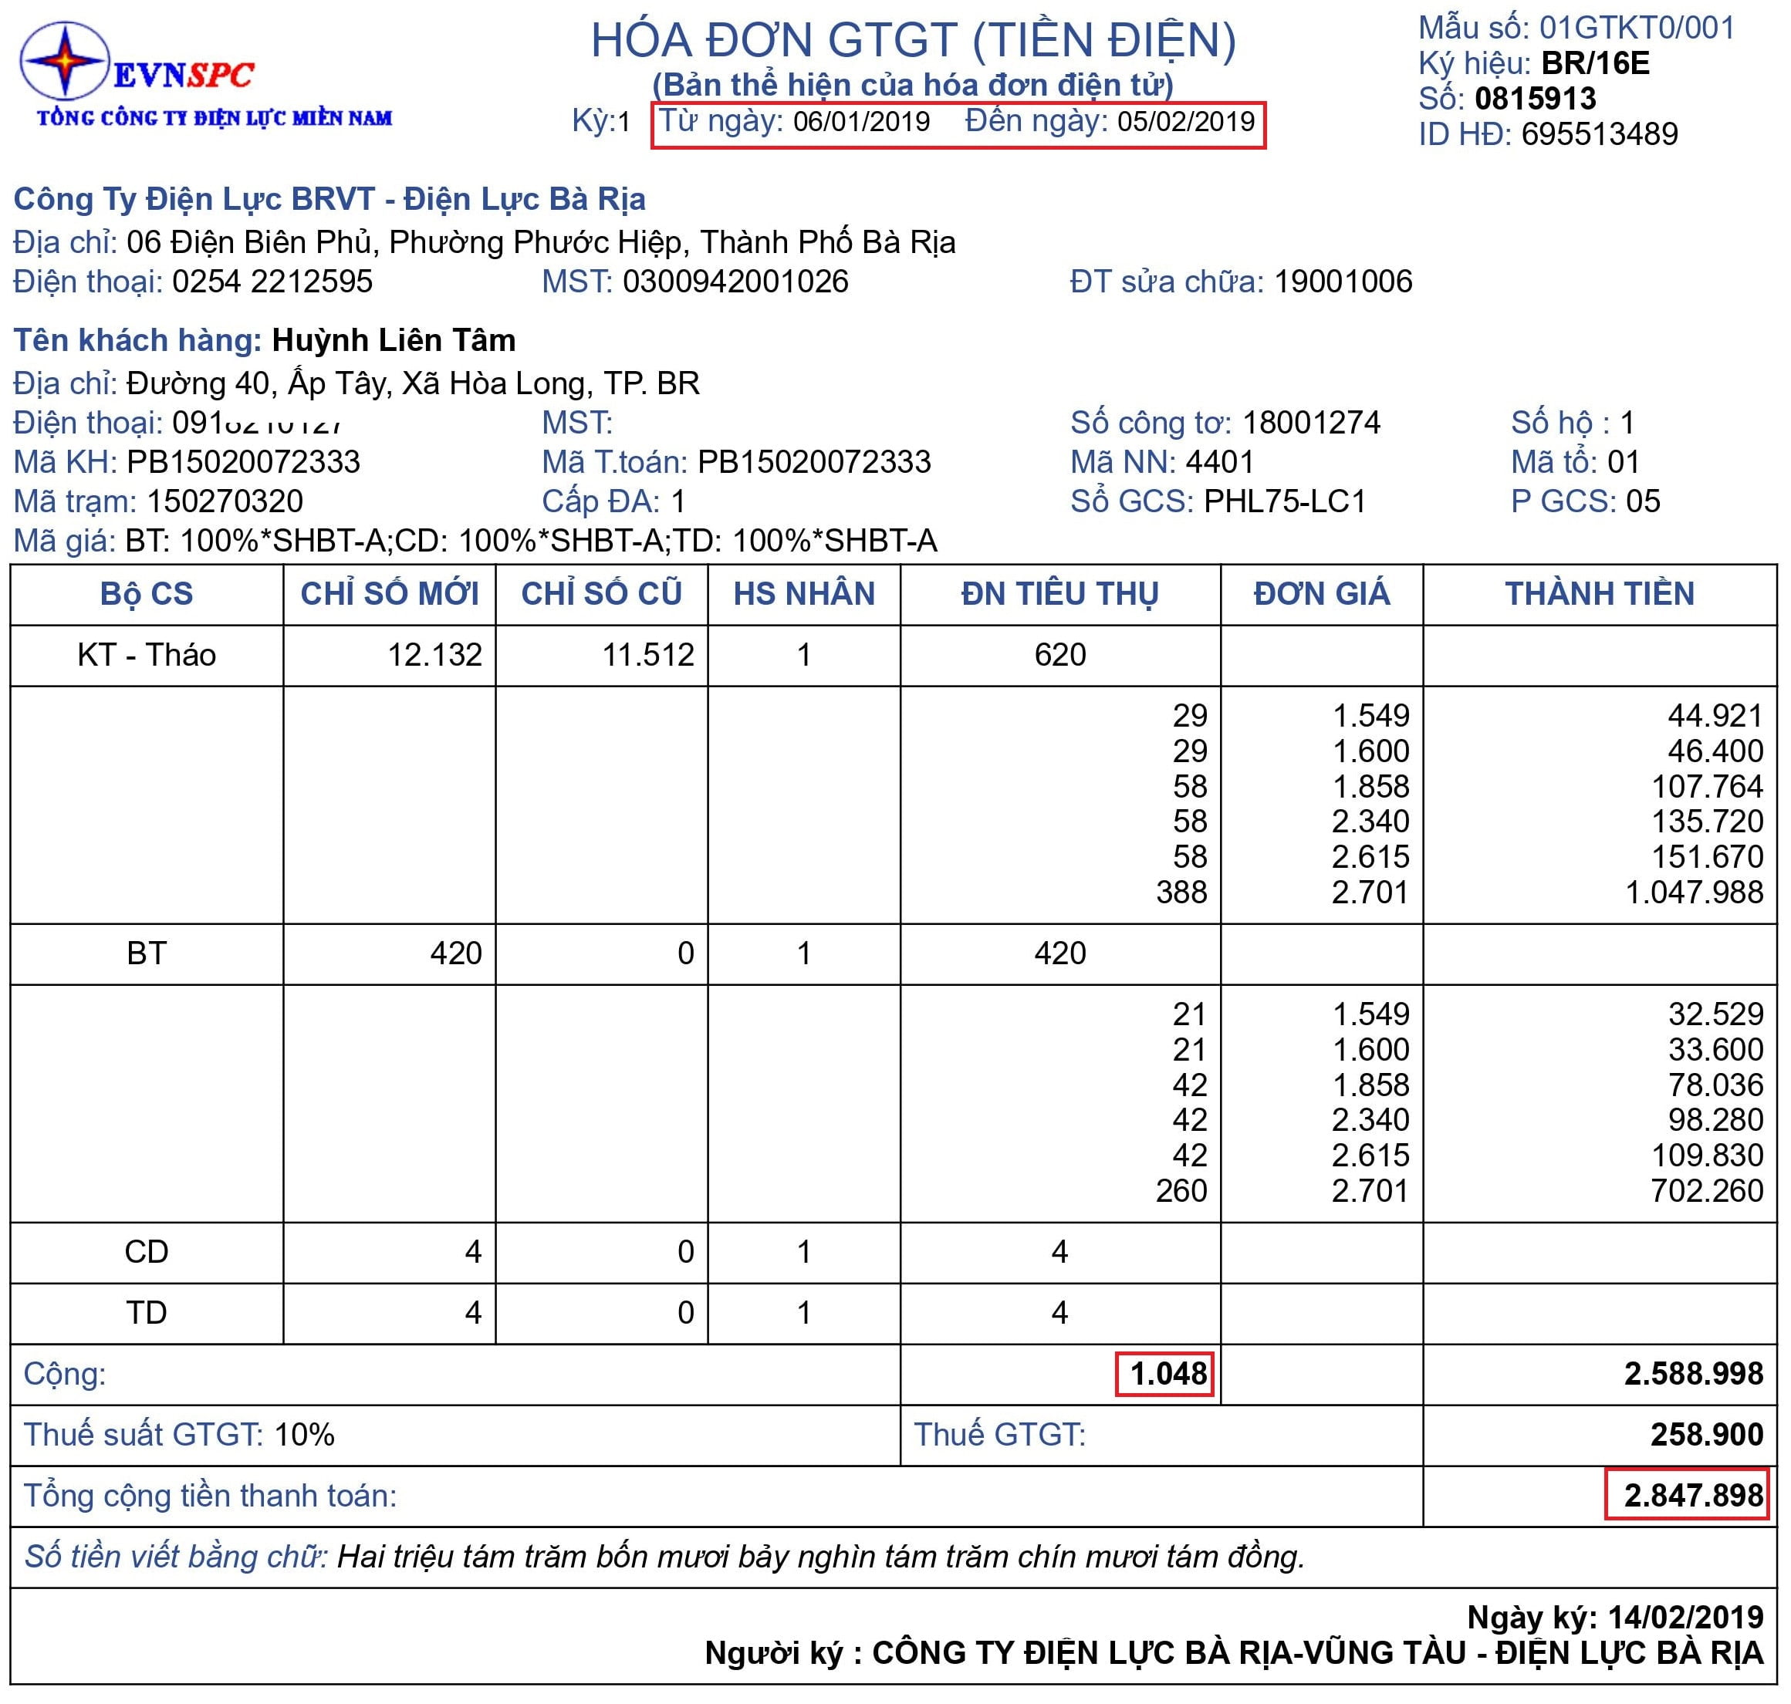Select customer name Huỳnh Liên Tâm
The image size is (1791, 1704).
pyautogui.click(x=394, y=339)
